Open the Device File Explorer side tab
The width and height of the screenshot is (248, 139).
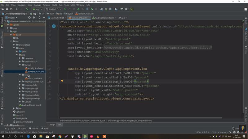[x=246, y=115]
